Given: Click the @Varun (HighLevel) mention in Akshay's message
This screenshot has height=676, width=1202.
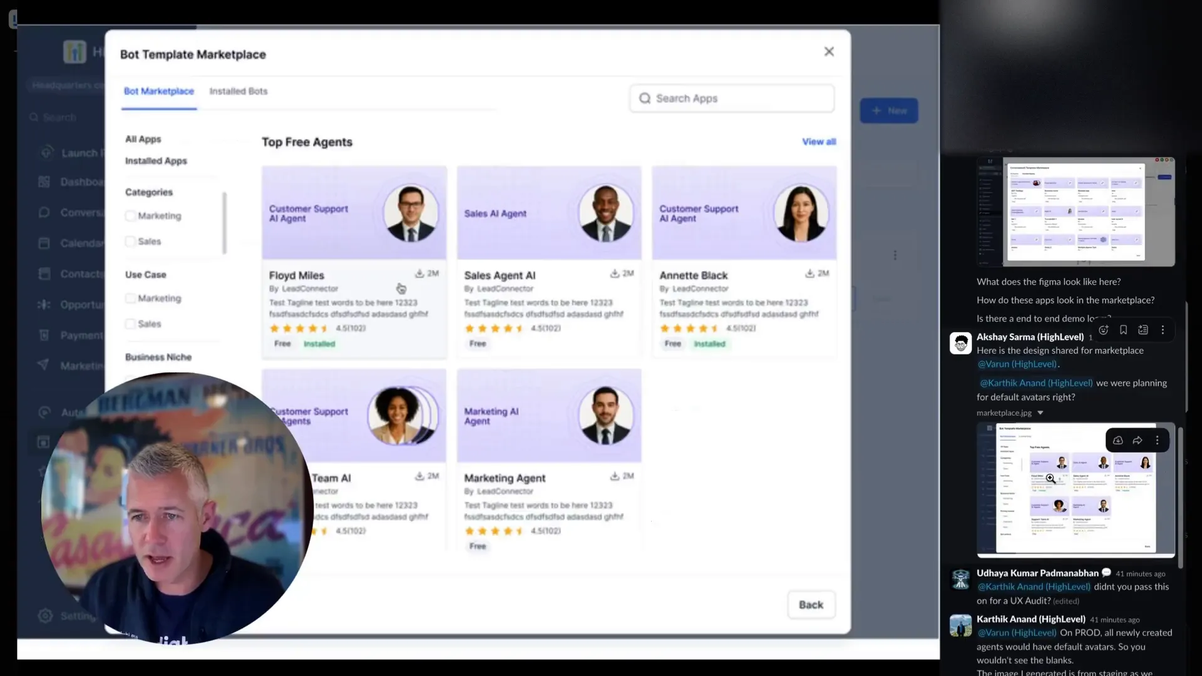Looking at the screenshot, I should 1017,364.
